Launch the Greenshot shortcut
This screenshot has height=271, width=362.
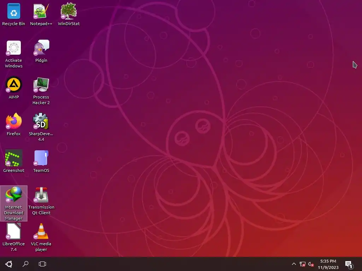coord(14,161)
